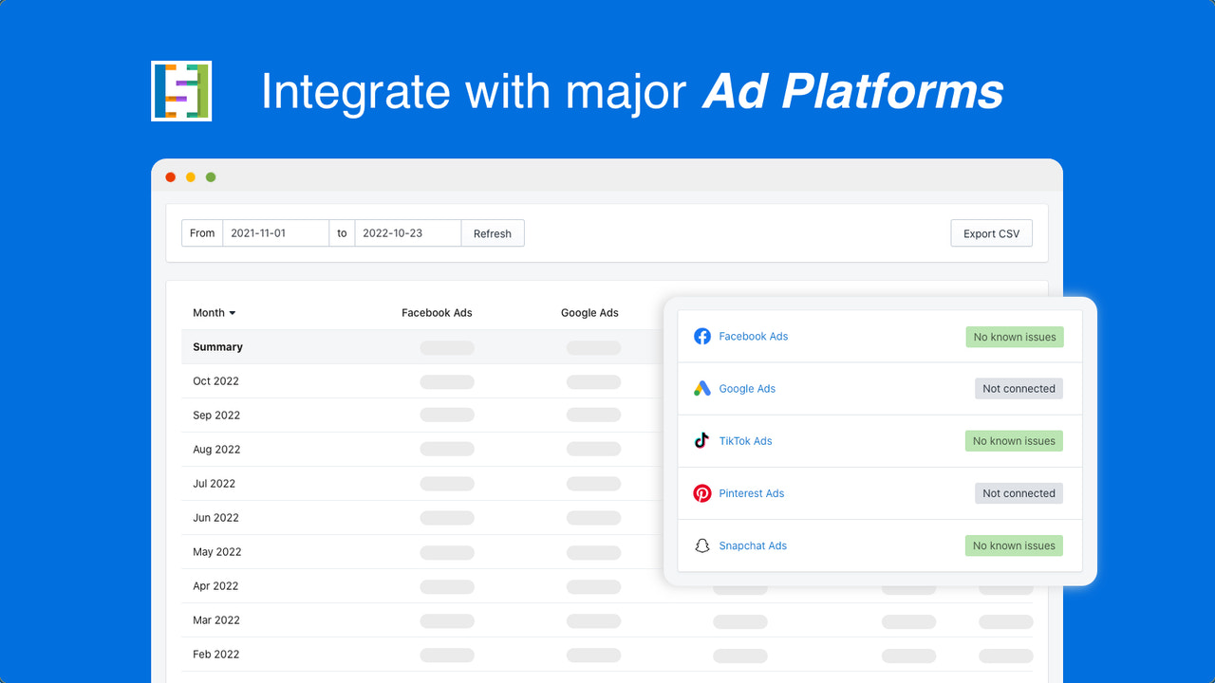Select the Pinterest Ads icon

(702, 493)
